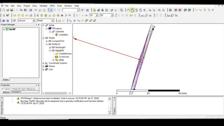The height and width of the screenshot is (126, 224).
Task: Open the Modeler menu
Action: (43, 6)
